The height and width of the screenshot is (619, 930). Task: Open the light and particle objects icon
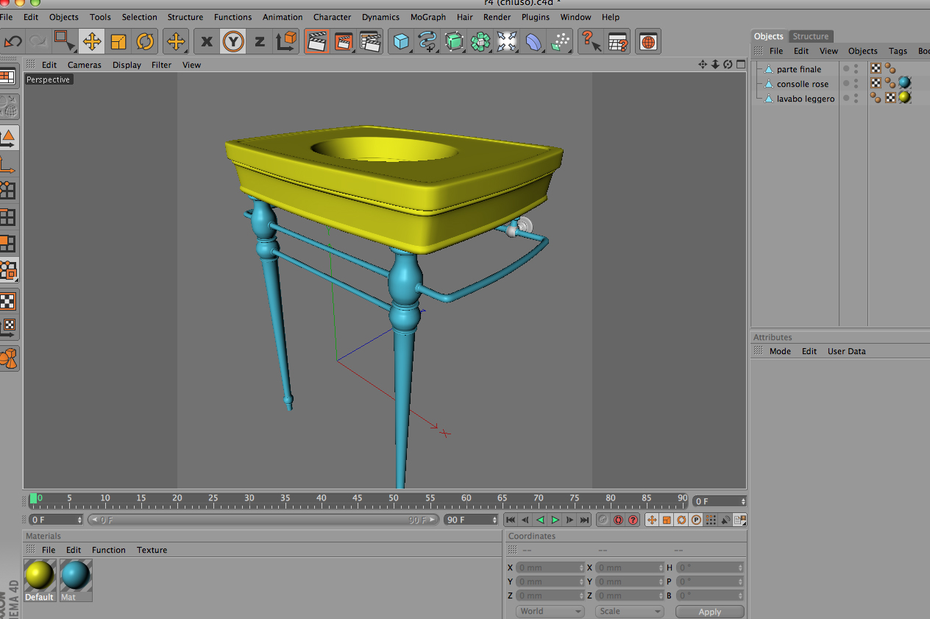pyautogui.click(x=561, y=42)
